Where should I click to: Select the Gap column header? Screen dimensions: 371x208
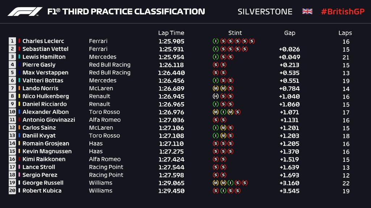pyautogui.click(x=289, y=33)
